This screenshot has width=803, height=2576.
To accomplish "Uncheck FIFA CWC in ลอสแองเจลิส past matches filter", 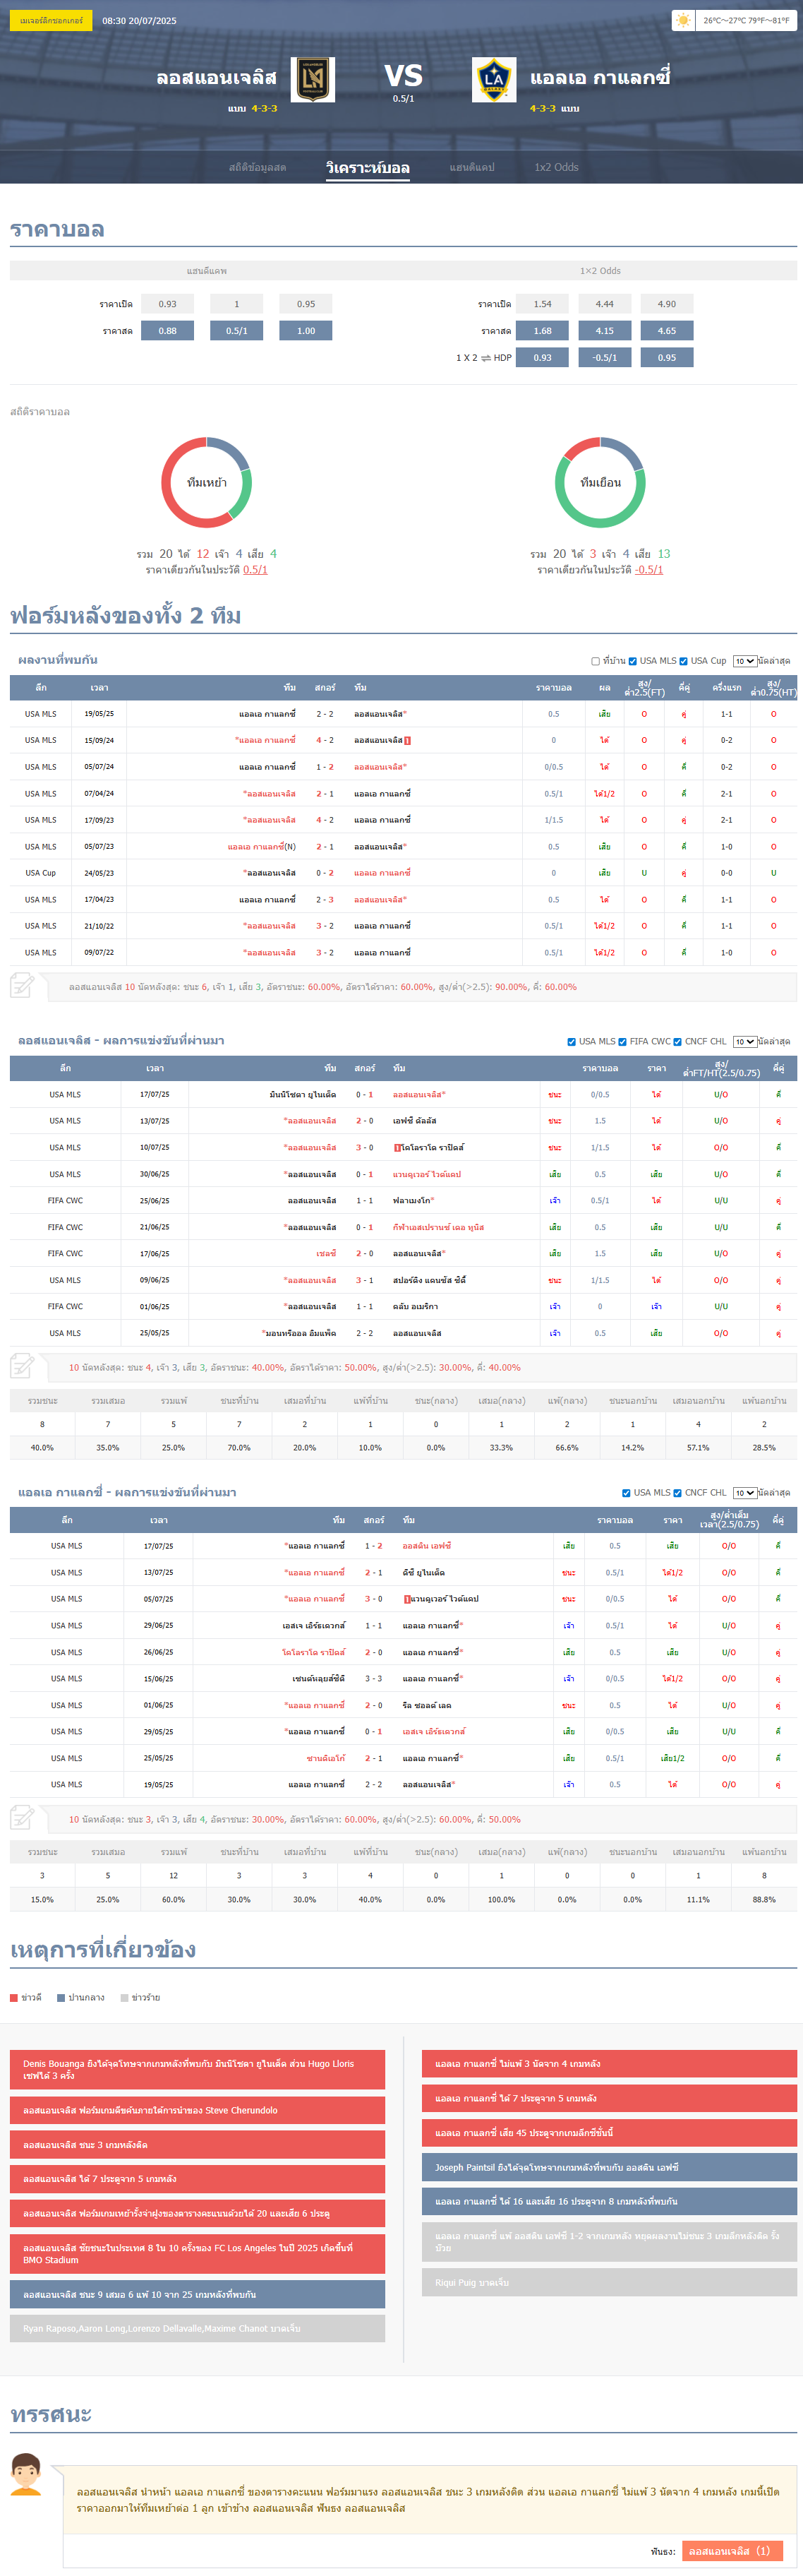I will click(x=622, y=1042).
